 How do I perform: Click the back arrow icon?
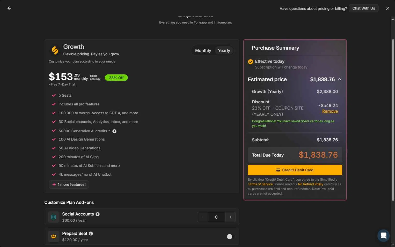(x=9, y=8)
